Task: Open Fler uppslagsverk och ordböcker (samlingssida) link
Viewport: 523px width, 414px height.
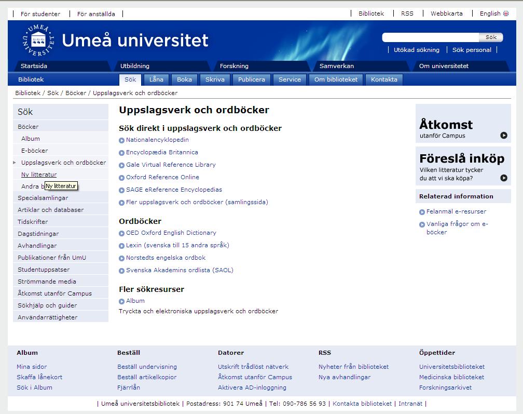Action: (x=197, y=203)
